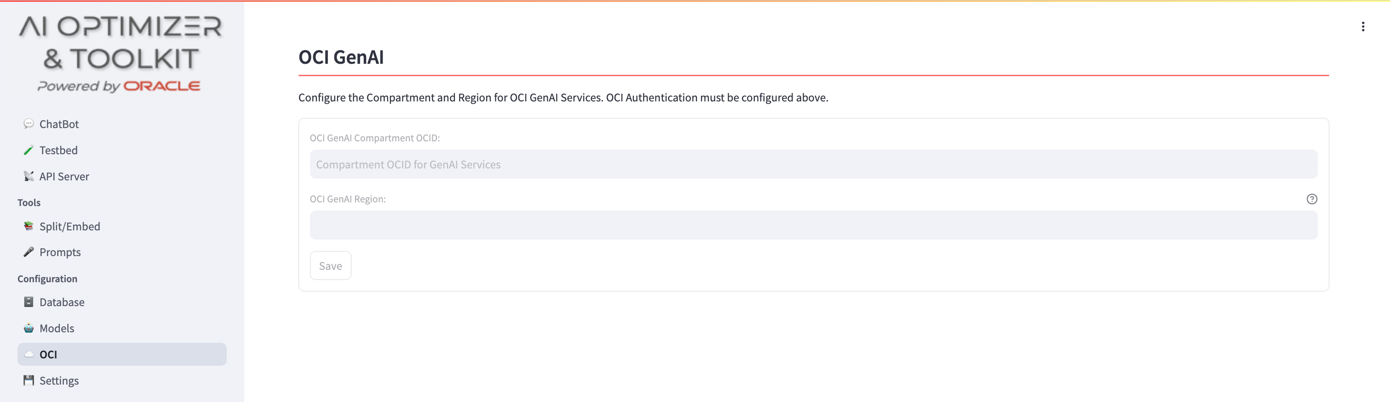Viewport: 1390px width, 402px height.
Task: Open the Settings page
Action: [122, 380]
